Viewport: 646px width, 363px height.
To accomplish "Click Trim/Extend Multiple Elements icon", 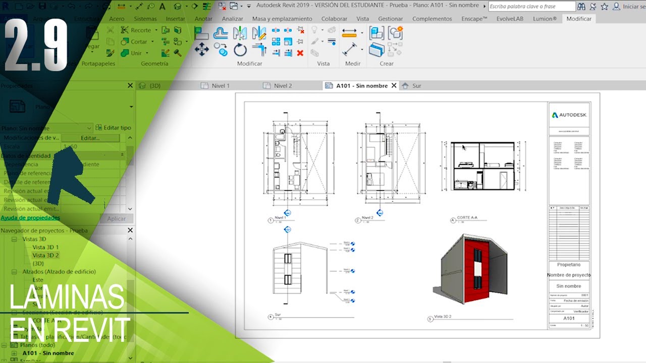I will [x=288, y=52].
